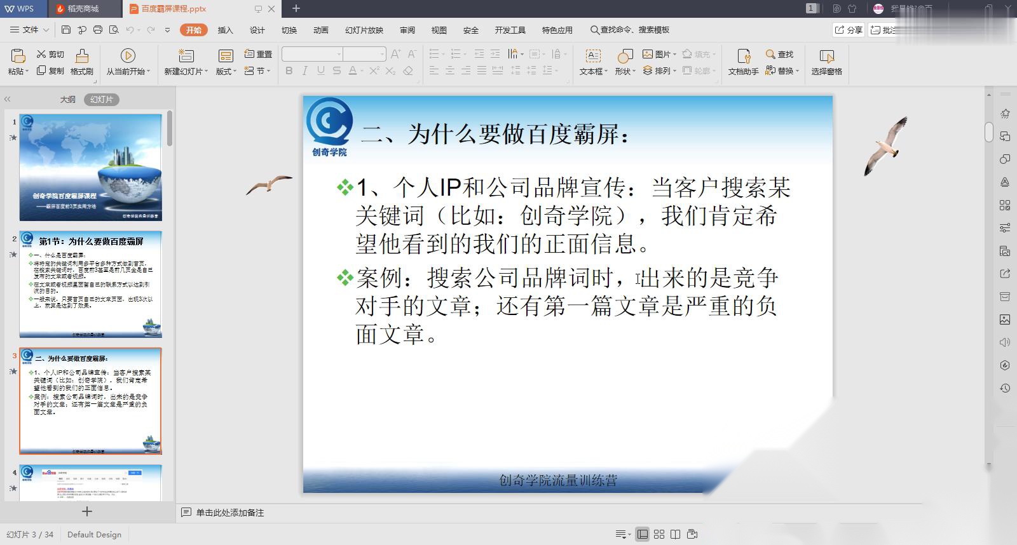Switch to slide sorter view icon in status bar
The height and width of the screenshot is (545, 1017).
coord(659,534)
